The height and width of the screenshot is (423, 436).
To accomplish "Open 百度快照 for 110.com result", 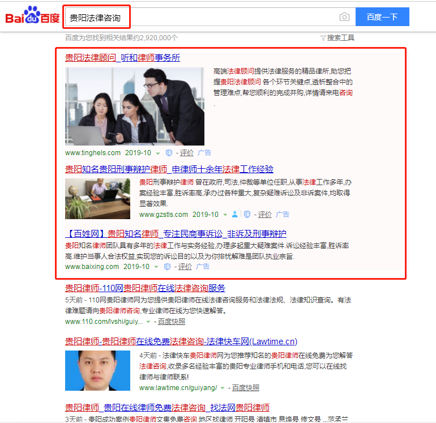I will tap(171, 322).
